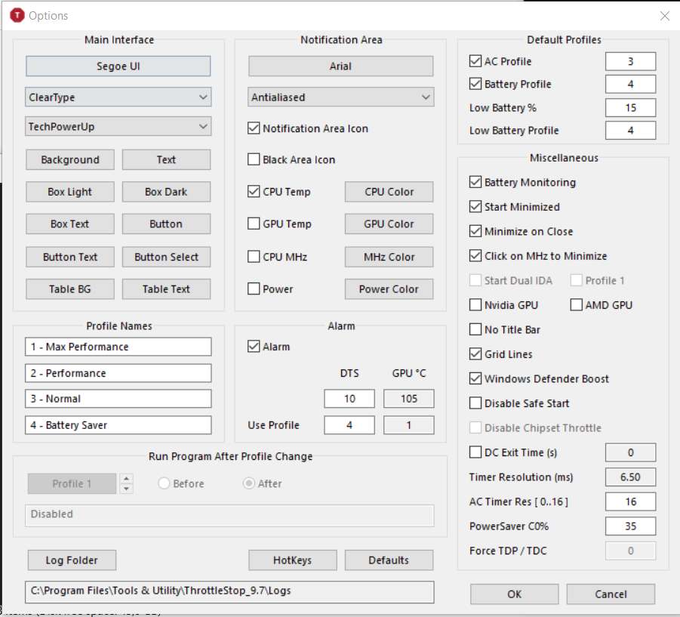
Task: Click the Cancel button
Action: (x=611, y=594)
